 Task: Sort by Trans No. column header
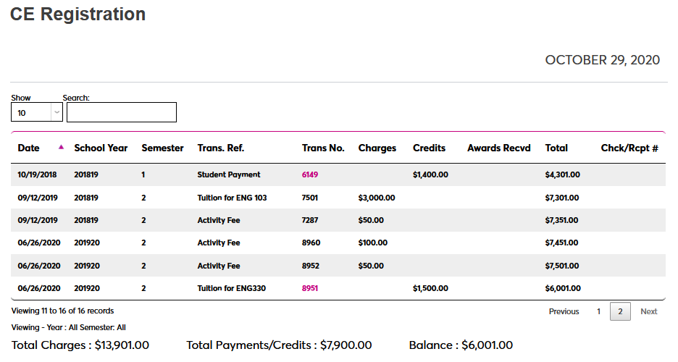(x=323, y=148)
